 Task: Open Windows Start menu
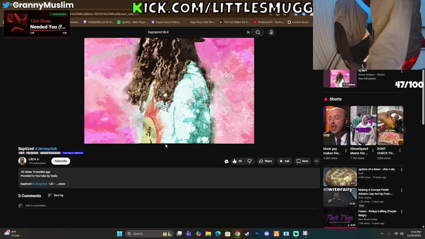120,234
